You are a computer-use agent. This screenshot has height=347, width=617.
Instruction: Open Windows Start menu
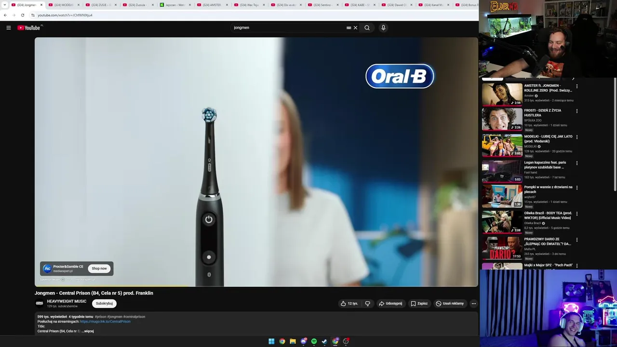point(271,341)
